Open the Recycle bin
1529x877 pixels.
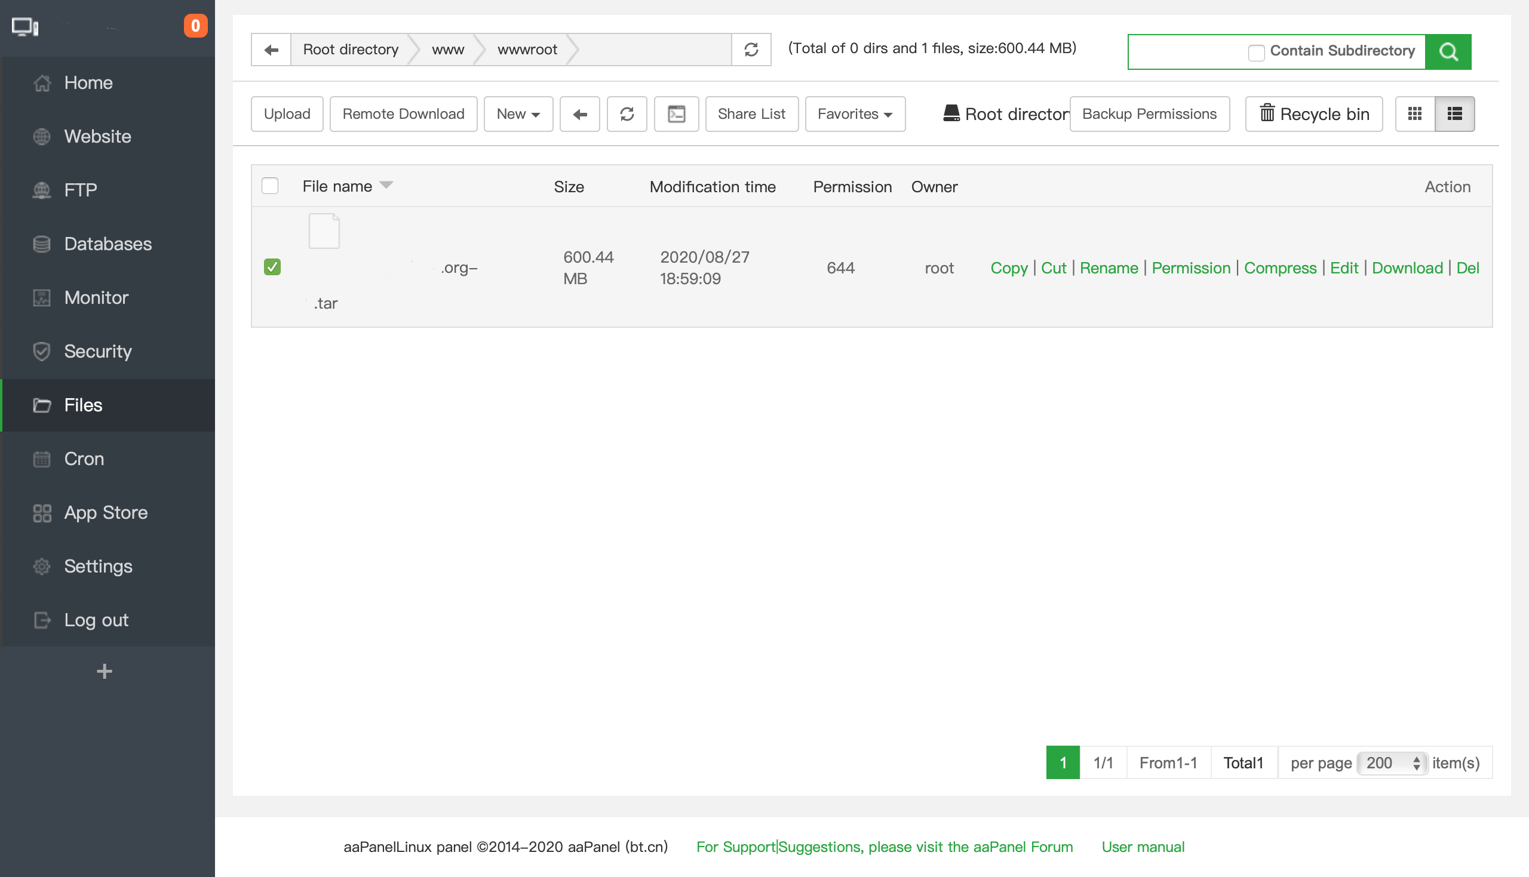tap(1314, 114)
